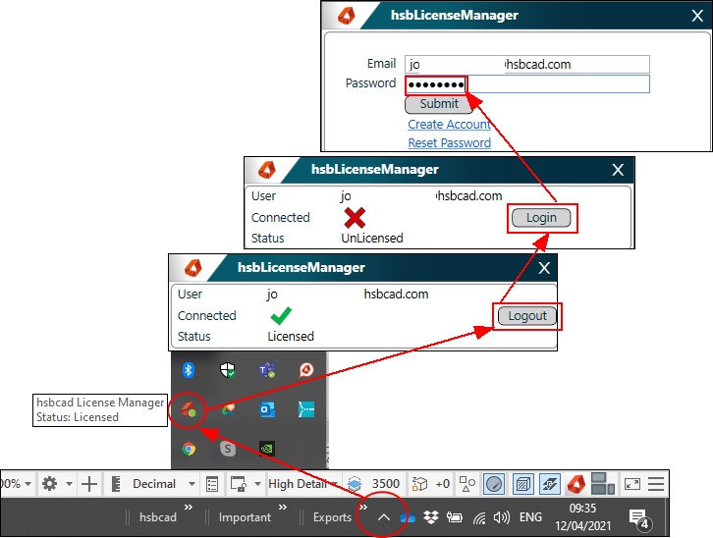Click the Logout button
Image resolution: width=713 pixels, height=538 pixels.
pyautogui.click(x=527, y=316)
